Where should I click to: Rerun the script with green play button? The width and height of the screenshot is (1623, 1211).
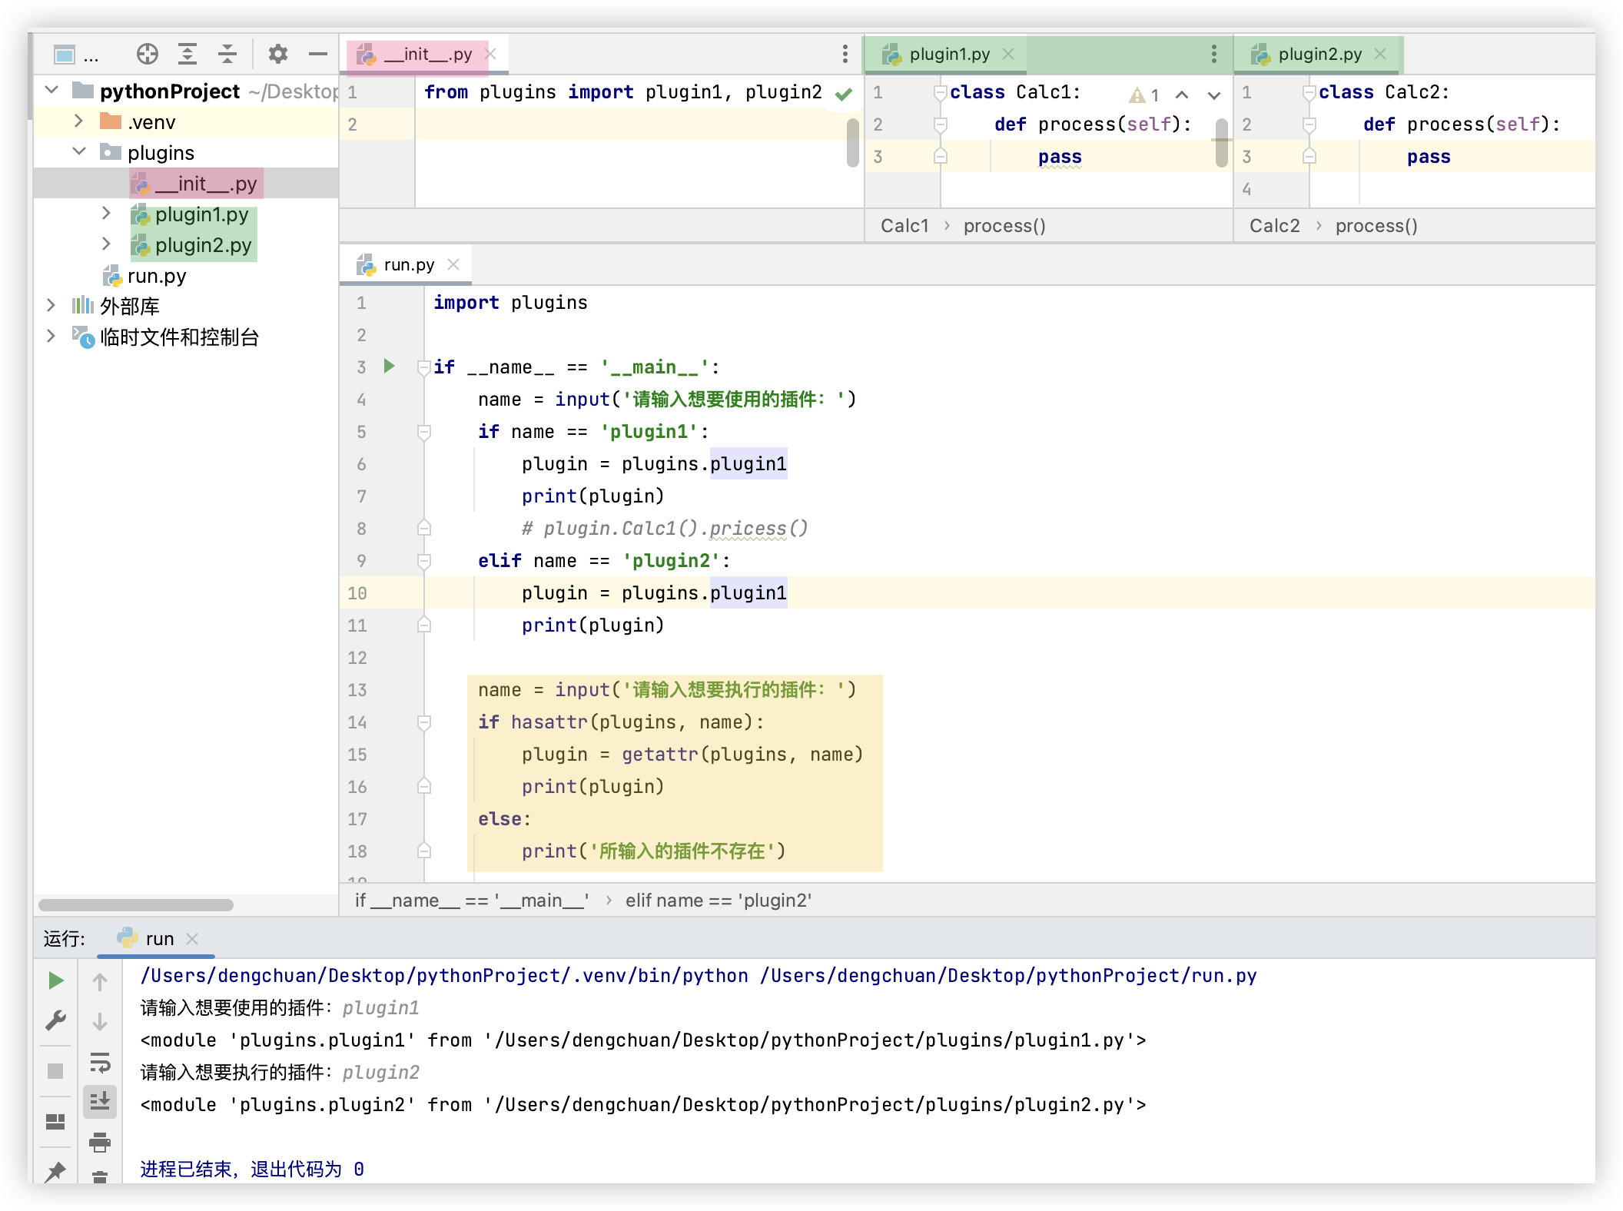click(56, 980)
